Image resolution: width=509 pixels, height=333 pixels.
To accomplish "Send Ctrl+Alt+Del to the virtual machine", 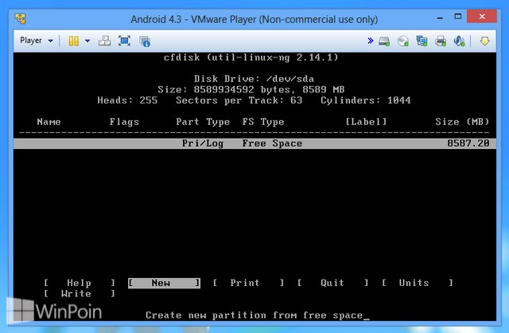I will pyautogui.click(x=104, y=41).
